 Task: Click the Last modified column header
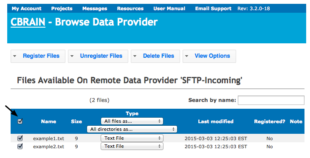point(216,121)
